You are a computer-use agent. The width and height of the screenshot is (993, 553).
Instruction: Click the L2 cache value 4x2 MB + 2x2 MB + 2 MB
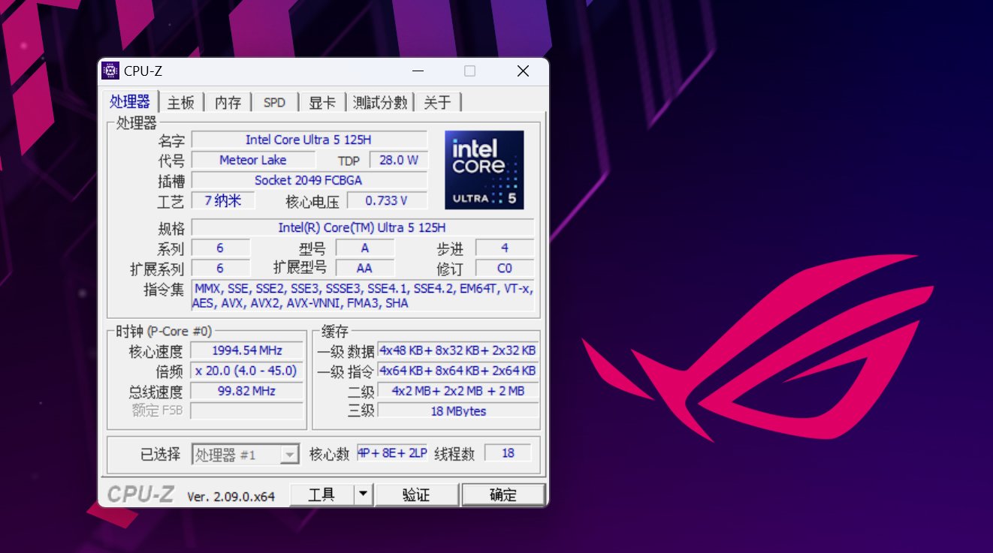click(457, 390)
